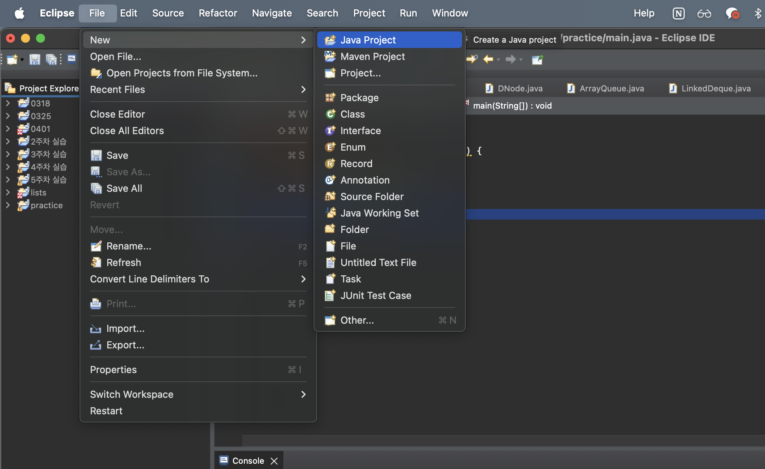
Task: Open the New wizard toolbar icon
Action: coord(12,59)
